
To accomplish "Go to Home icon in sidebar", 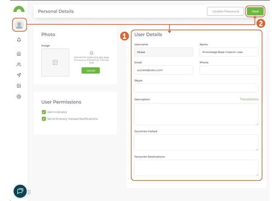I will click(19, 53).
